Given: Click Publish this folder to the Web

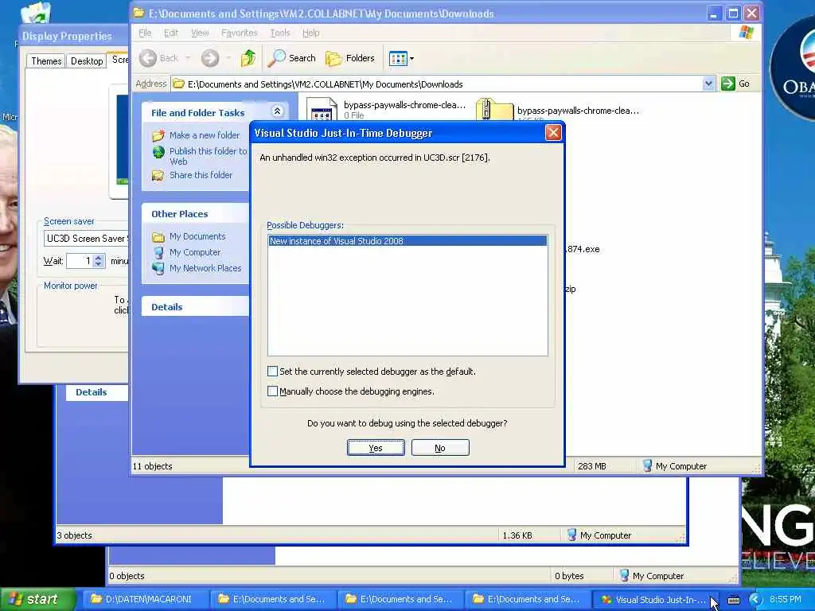Looking at the screenshot, I should [x=208, y=156].
